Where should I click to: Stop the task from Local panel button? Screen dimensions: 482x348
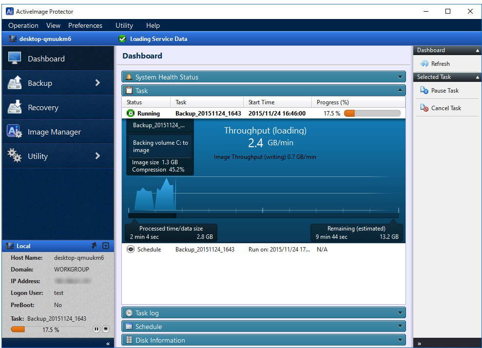pyautogui.click(x=105, y=329)
